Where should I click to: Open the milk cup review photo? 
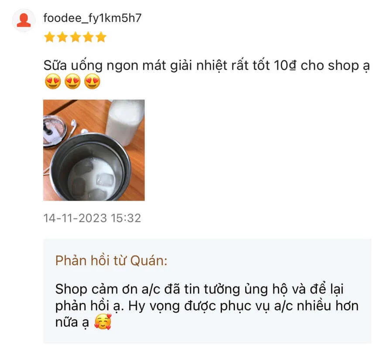(x=94, y=150)
